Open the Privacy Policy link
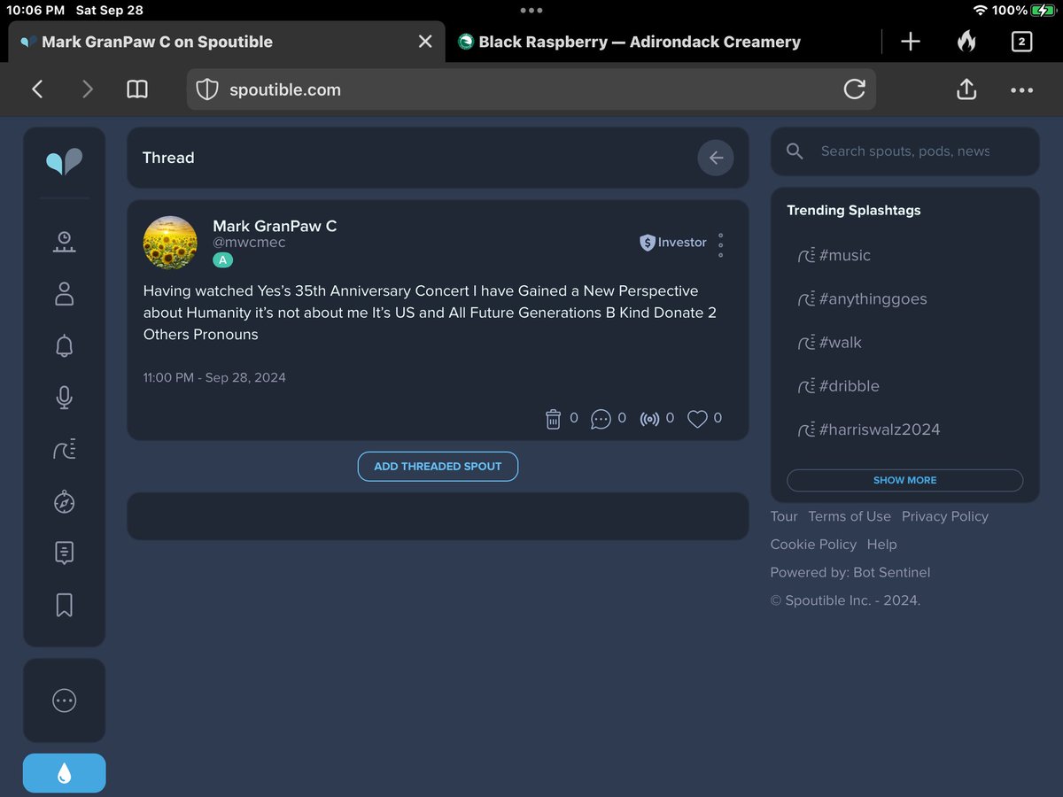Viewport: 1063px width, 797px height. 945,516
